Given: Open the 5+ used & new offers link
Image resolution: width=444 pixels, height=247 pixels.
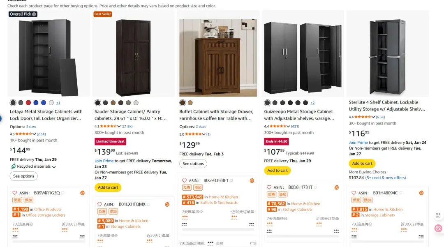Looking at the screenshot, I should (x=386, y=178).
